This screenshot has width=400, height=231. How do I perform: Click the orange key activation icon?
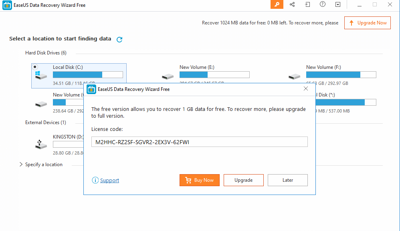pyautogui.click(x=277, y=4)
